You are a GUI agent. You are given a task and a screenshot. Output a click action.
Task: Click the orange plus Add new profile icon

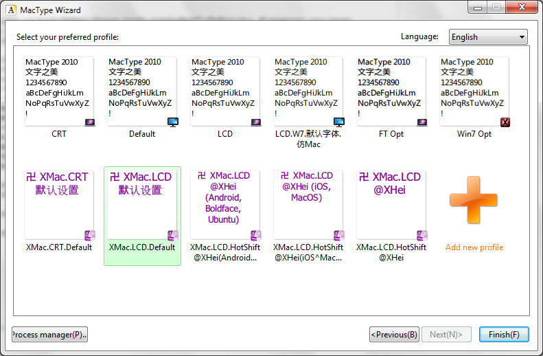(x=474, y=200)
